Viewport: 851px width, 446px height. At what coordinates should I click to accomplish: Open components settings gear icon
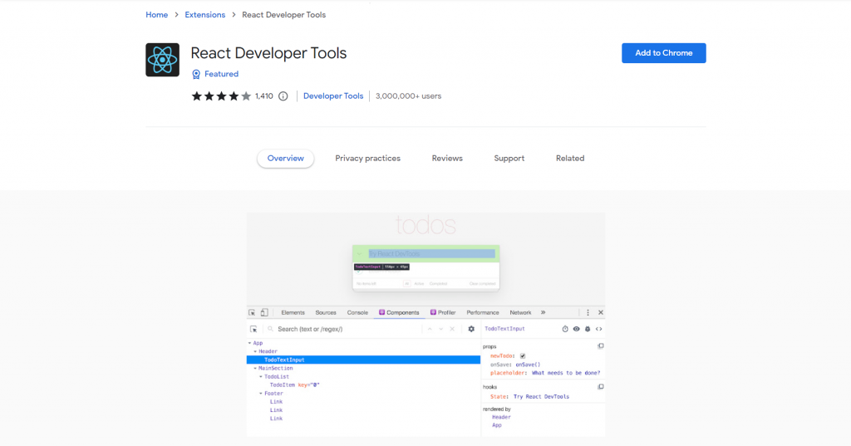(x=471, y=330)
